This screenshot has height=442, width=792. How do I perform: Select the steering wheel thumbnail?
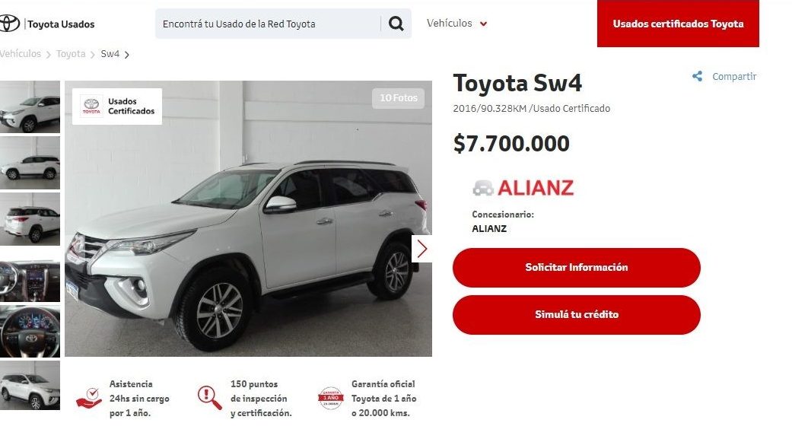coord(30,332)
